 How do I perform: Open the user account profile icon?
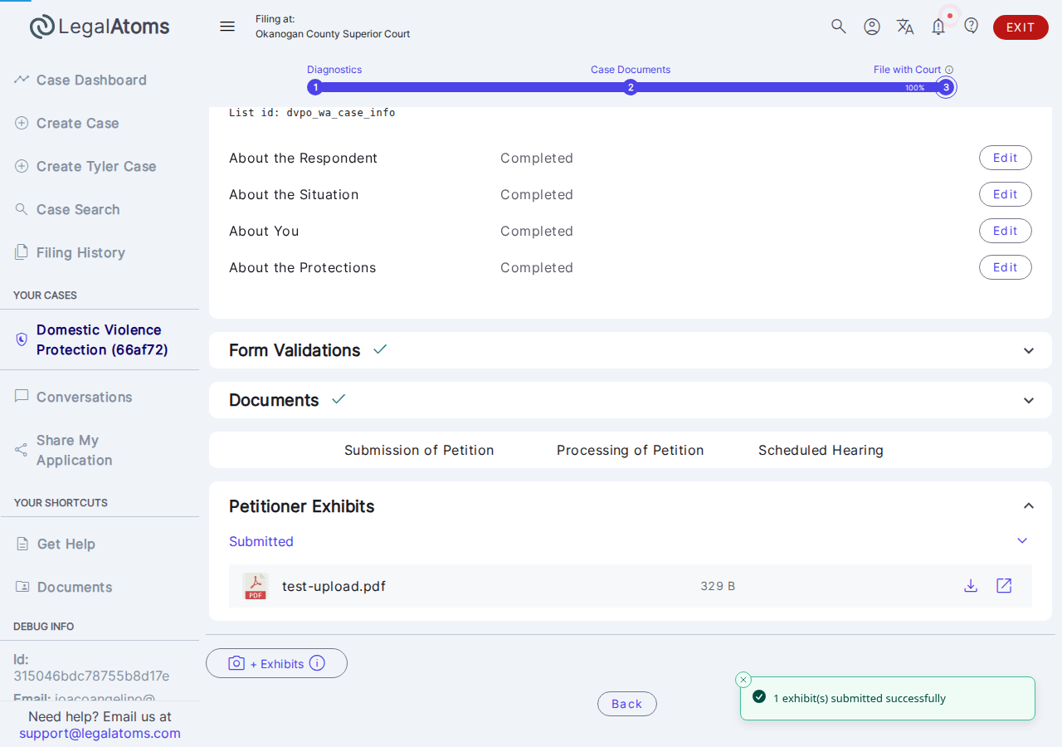[x=872, y=27]
